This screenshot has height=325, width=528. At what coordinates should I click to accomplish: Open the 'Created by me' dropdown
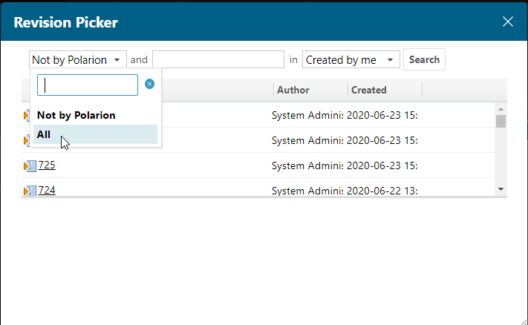351,60
